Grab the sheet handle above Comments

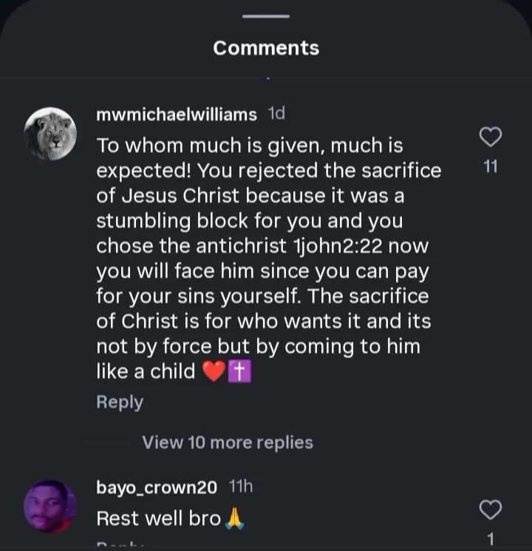click(266, 16)
